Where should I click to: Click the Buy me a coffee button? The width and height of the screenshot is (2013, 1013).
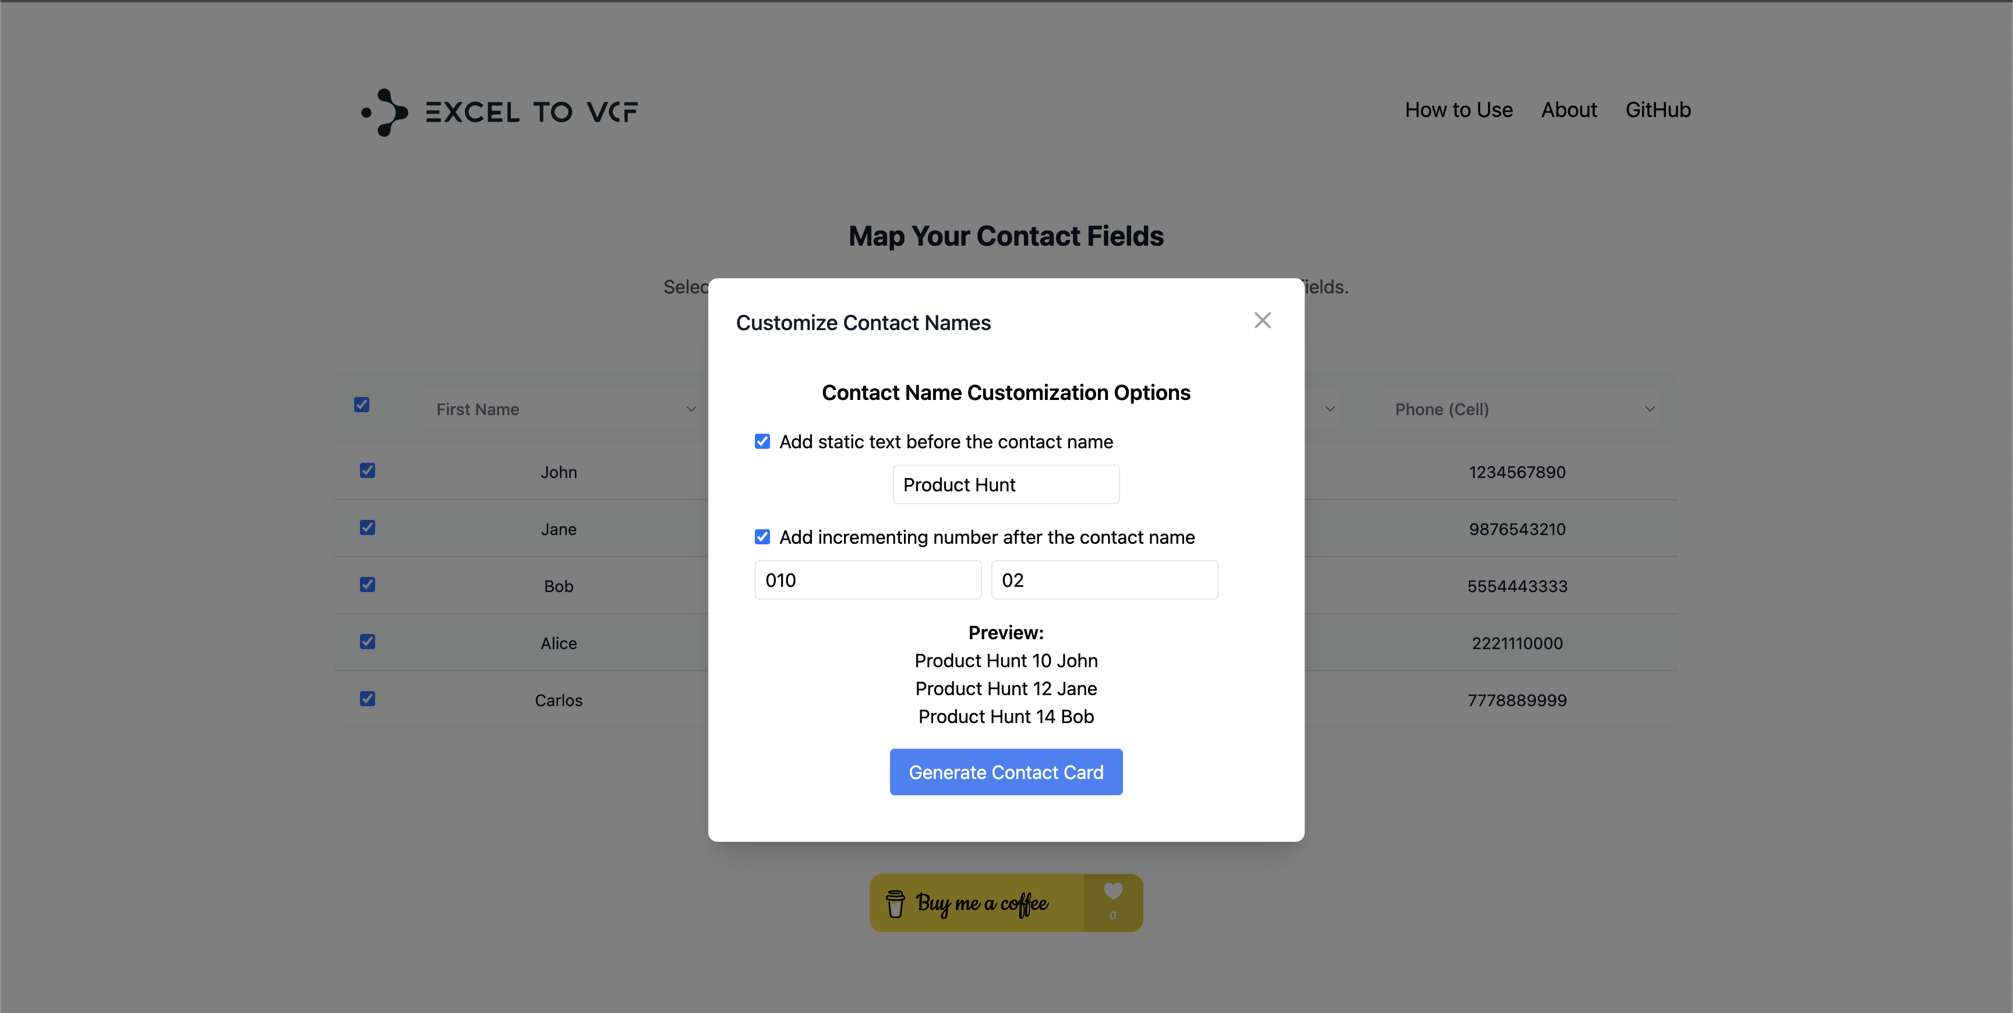coord(1006,903)
